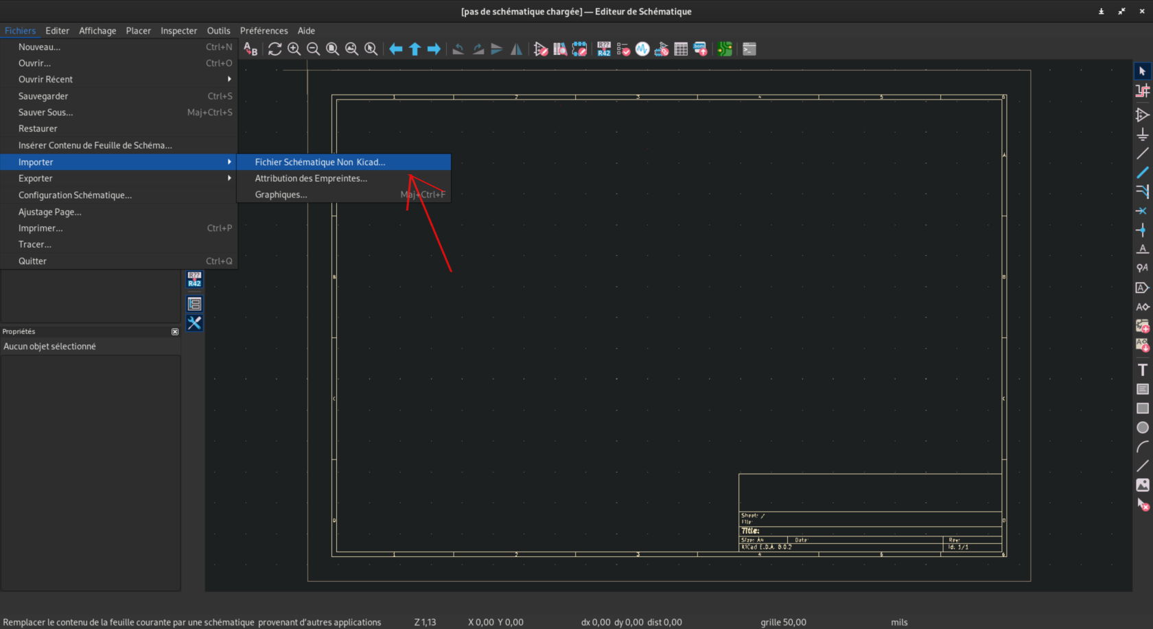The height and width of the screenshot is (629, 1153).
Task: Zoom to fit page
Action: (333, 49)
